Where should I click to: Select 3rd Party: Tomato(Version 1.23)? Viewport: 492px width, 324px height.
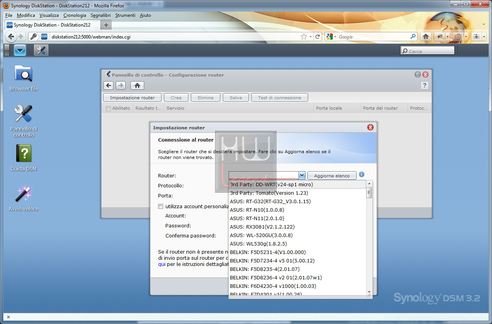pyautogui.click(x=297, y=193)
